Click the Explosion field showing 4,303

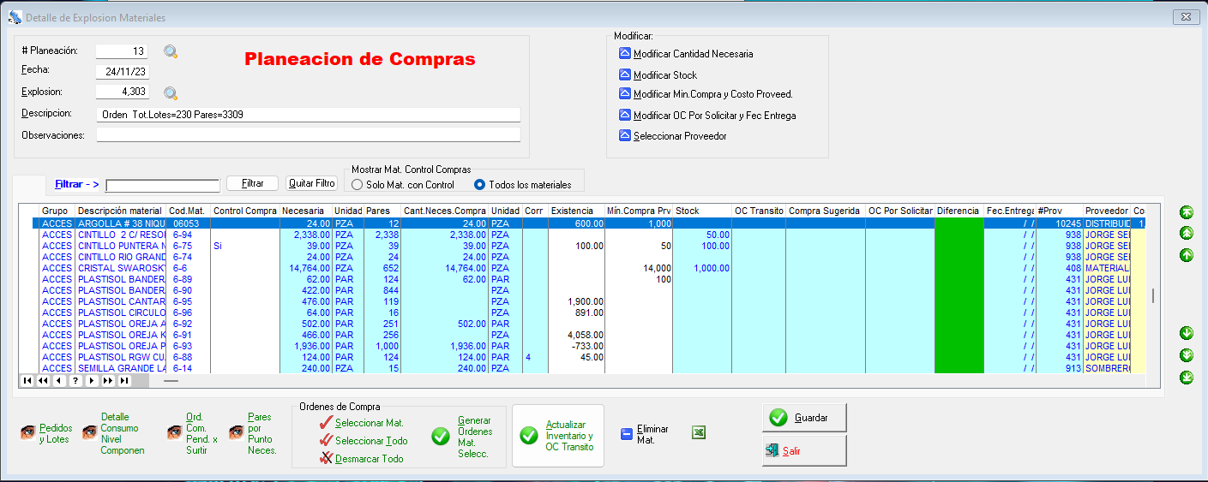pos(123,92)
